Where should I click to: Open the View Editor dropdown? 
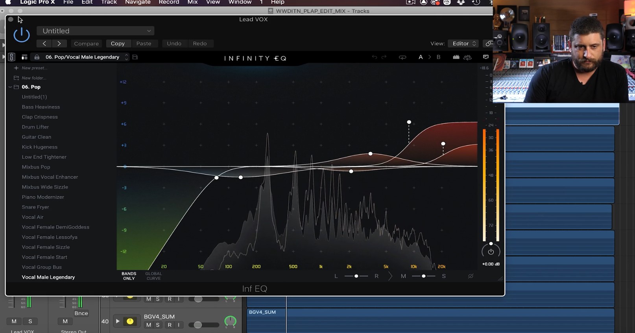click(463, 43)
